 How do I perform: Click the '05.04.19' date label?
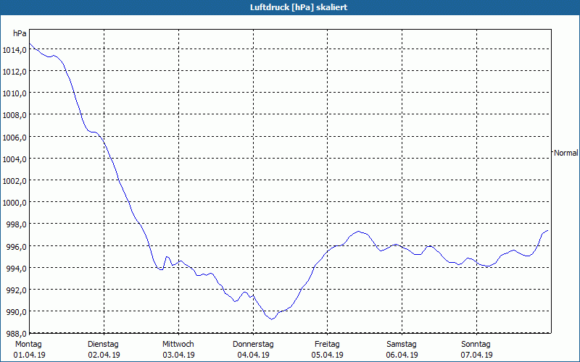(328, 355)
